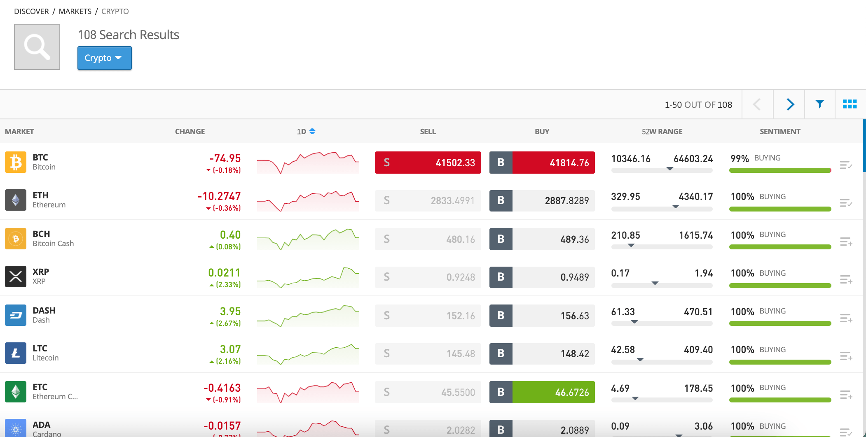Add DASH to watchlist
Image resolution: width=866 pixels, height=437 pixels.
tap(846, 318)
